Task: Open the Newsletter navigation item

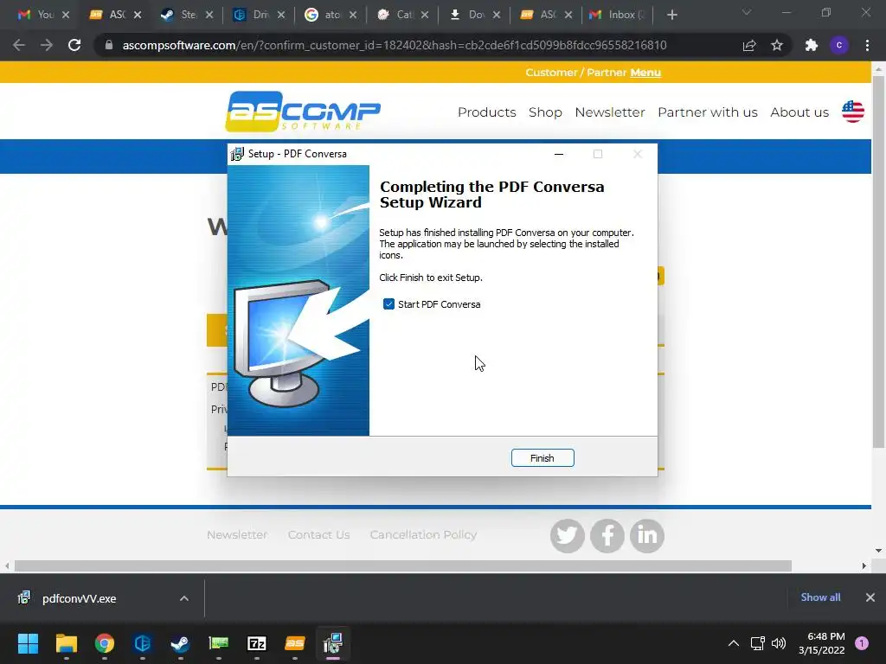Action: click(610, 112)
